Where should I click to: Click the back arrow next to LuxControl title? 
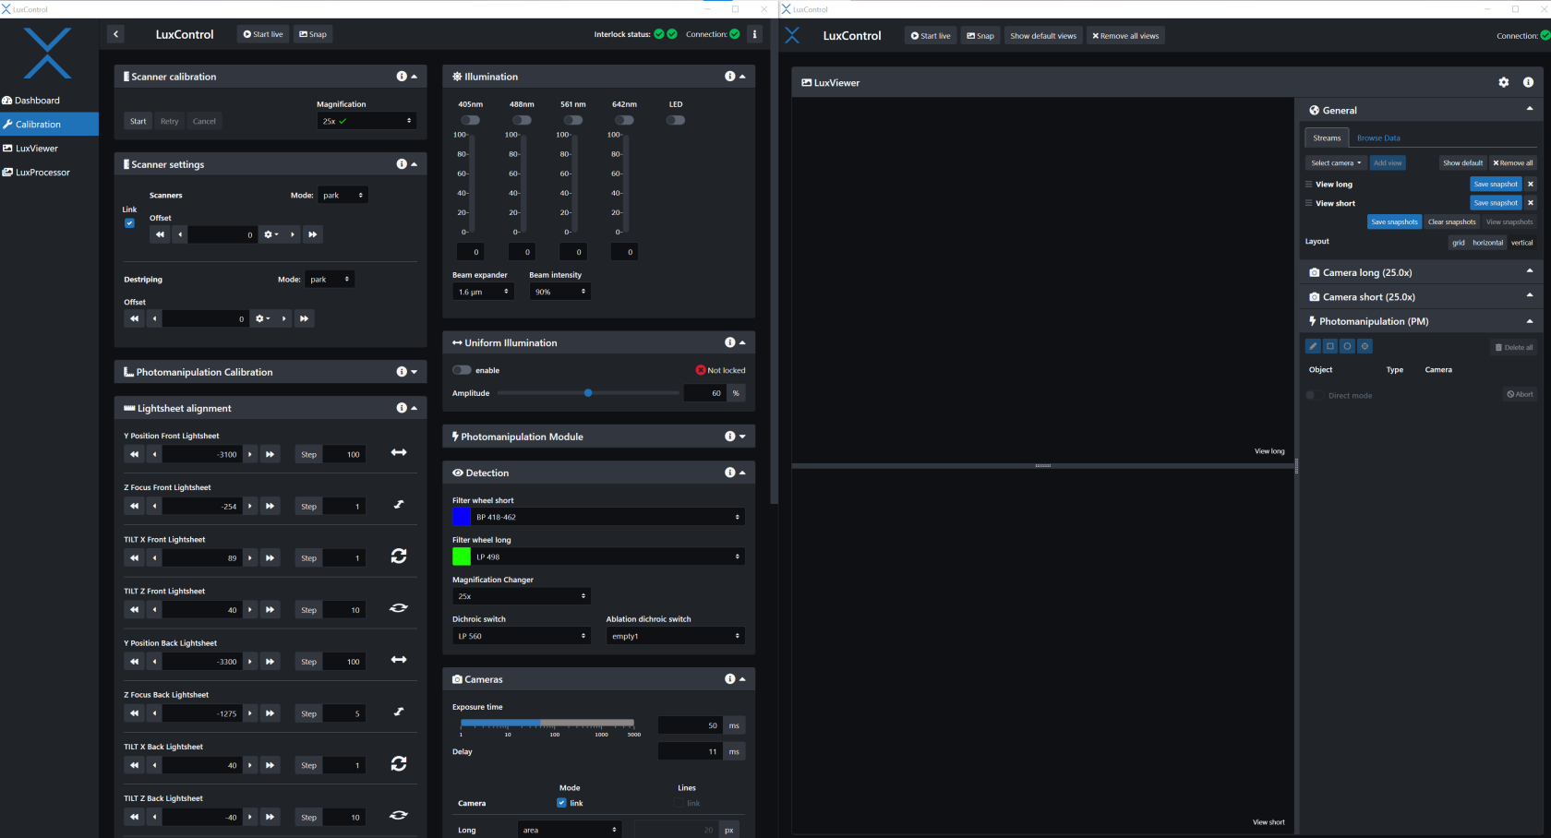(115, 34)
